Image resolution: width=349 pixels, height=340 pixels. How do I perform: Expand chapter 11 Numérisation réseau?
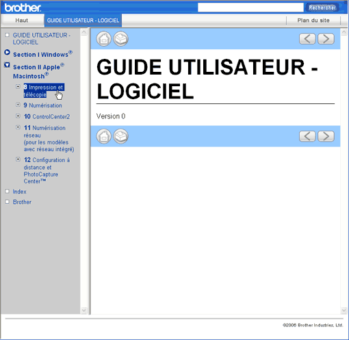[x=18, y=127]
